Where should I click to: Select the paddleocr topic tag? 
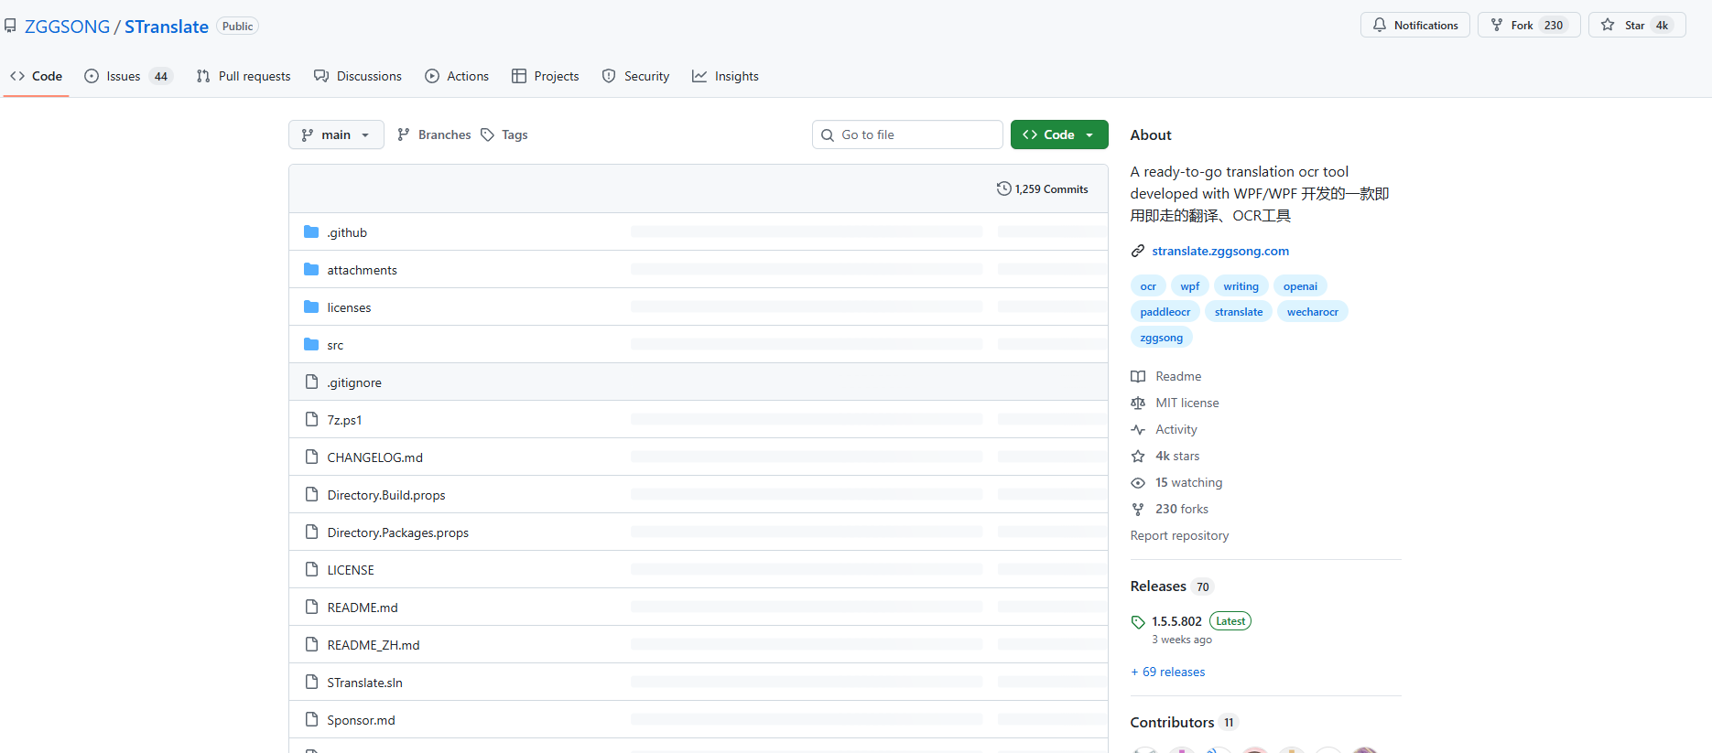coord(1165,312)
